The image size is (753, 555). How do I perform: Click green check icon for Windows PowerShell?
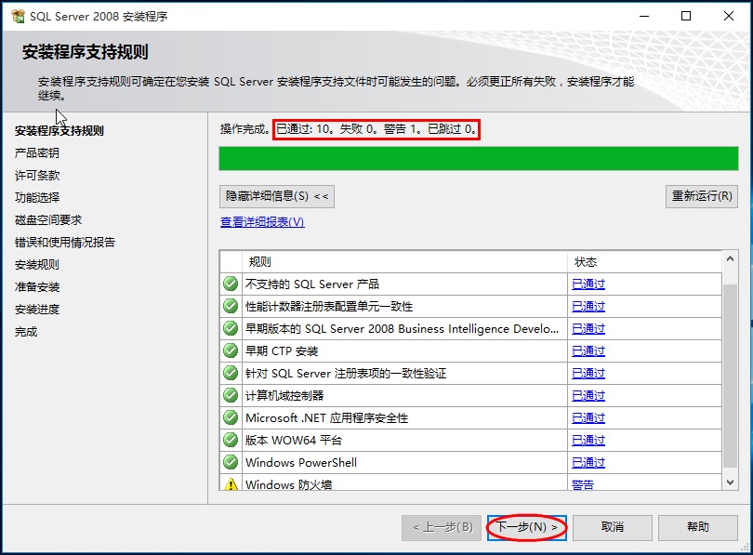(231, 462)
